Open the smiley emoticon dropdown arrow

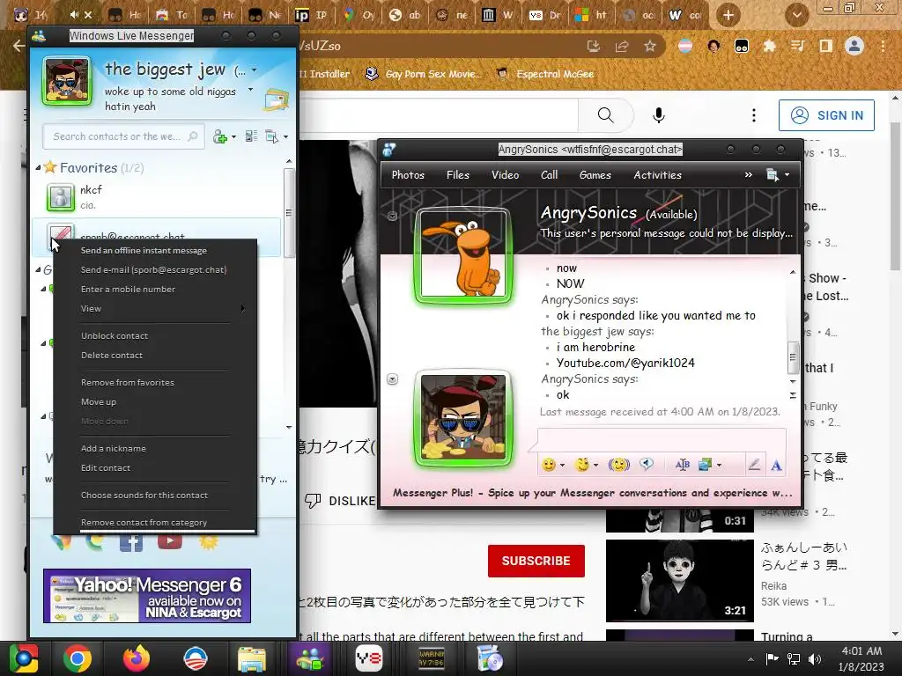point(563,465)
